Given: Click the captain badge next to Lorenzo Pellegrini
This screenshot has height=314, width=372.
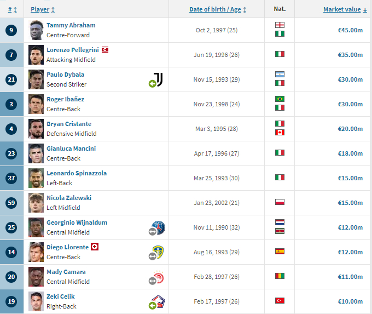Looking at the screenshot, I should (x=105, y=50).
